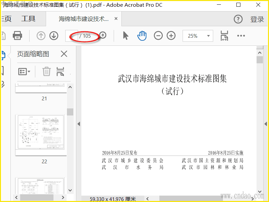The width and height of the screenshot is (269, 202).
Task: Activate the Hand pan tool
Action: (x=142, y=36)
